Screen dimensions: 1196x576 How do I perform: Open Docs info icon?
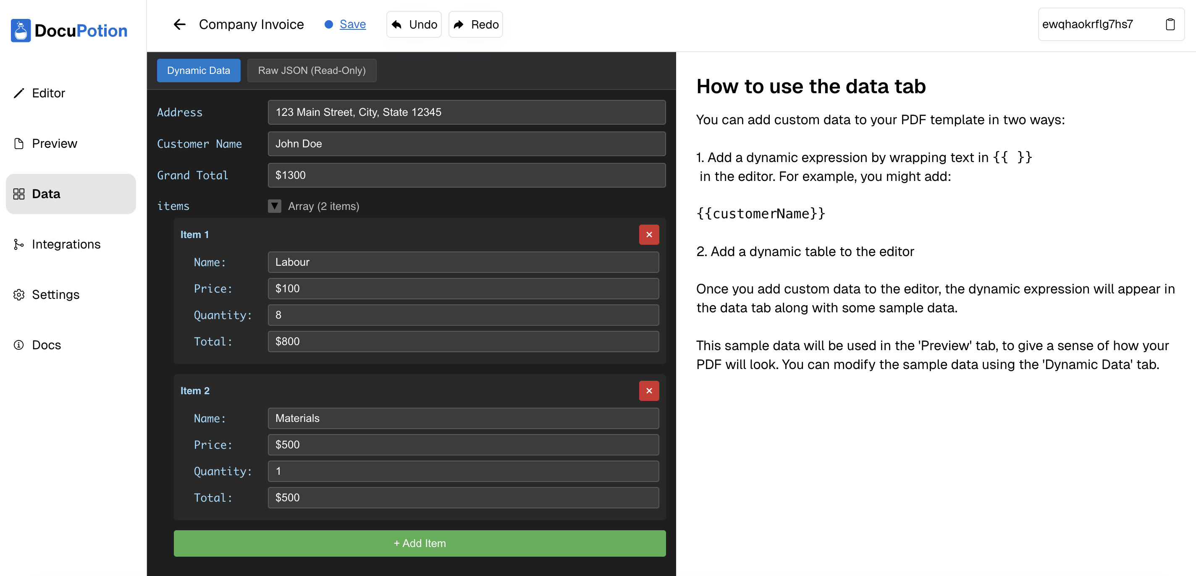pyautogui.click(x=18, y=345)
